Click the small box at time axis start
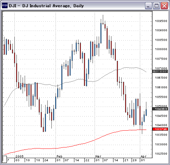The image size is (170, 165). coord(4,159)
